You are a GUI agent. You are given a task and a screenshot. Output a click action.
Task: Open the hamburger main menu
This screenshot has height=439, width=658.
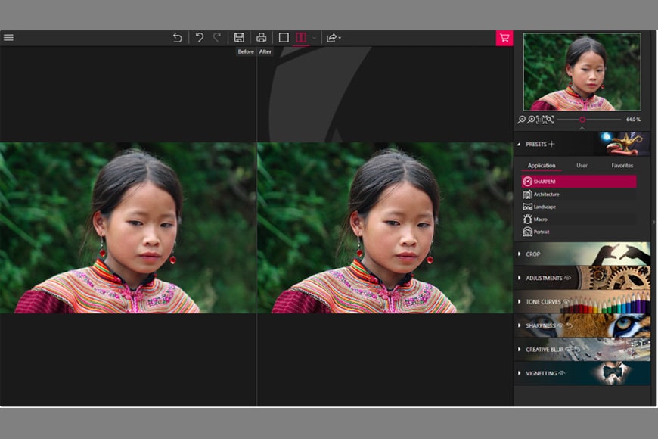[8, 38]
